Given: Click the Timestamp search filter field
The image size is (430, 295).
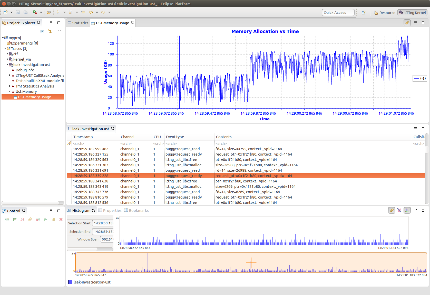Looking at the screenshot, I should click(95, 144).
